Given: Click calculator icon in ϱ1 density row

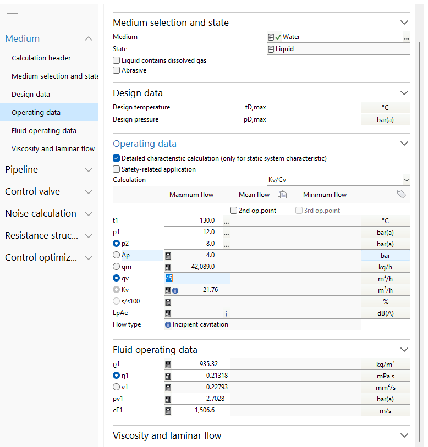Looking at the screenshot, I should click(x=168, y=365).
